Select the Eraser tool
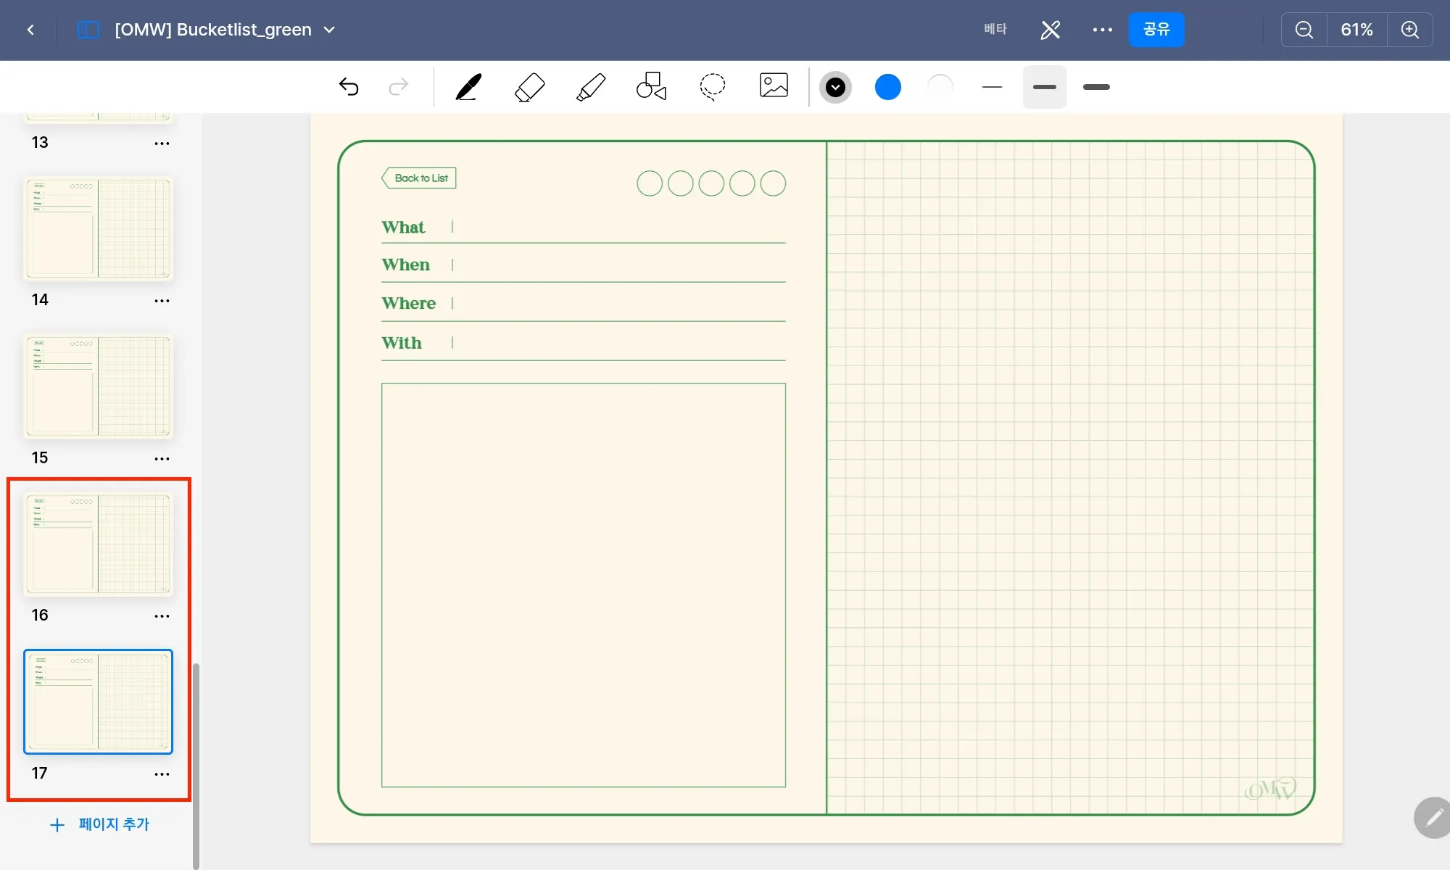Viewport: 1450px width, 870px height. point(529,87)
